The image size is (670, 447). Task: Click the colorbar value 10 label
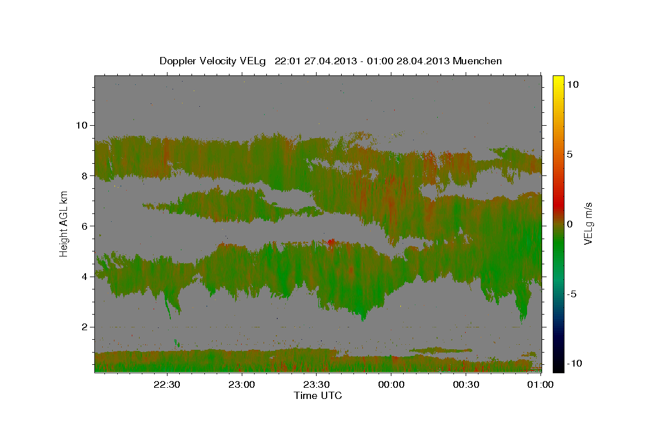point(572,84)
